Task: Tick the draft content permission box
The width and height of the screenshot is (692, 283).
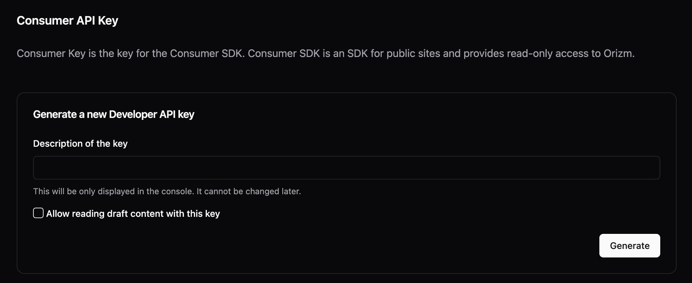Action: point(38,213)
